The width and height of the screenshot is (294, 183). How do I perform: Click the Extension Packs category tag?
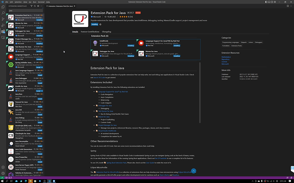tap(237, 46)
